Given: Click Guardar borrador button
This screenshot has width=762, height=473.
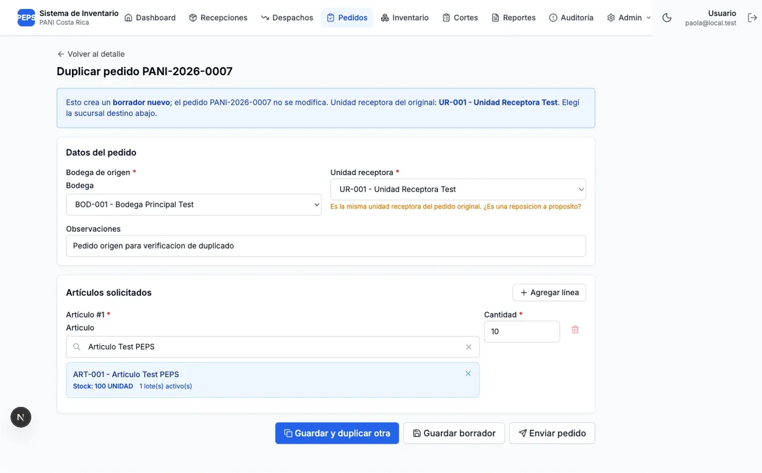Looking at the screenshot, I should [454, 433].
